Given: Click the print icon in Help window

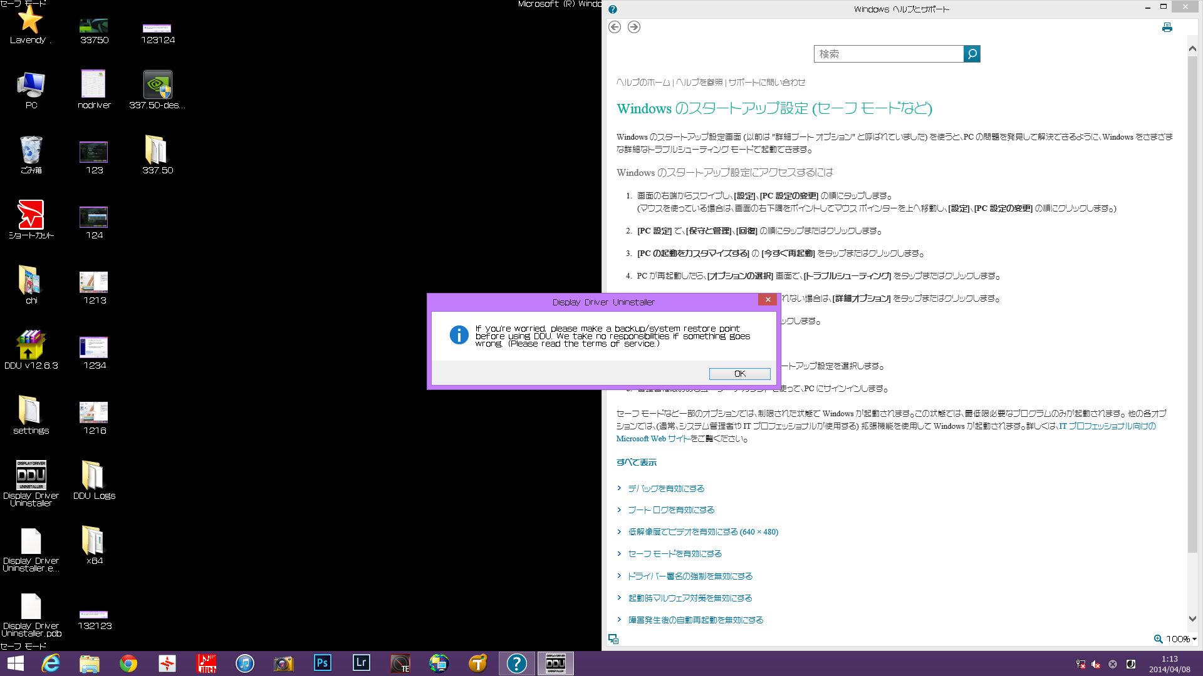Looking at the screenshot, I should point(1167,28).
